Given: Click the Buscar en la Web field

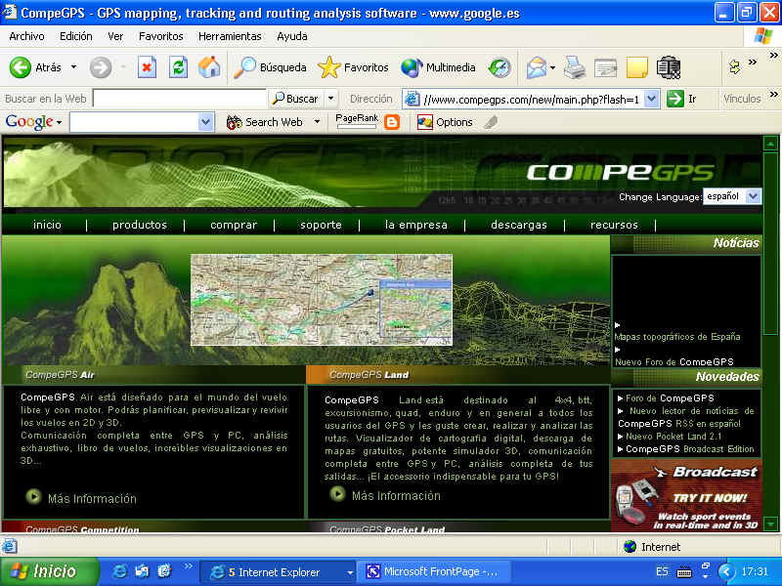Looking at the screenshot, I should (x=180, y=99).
